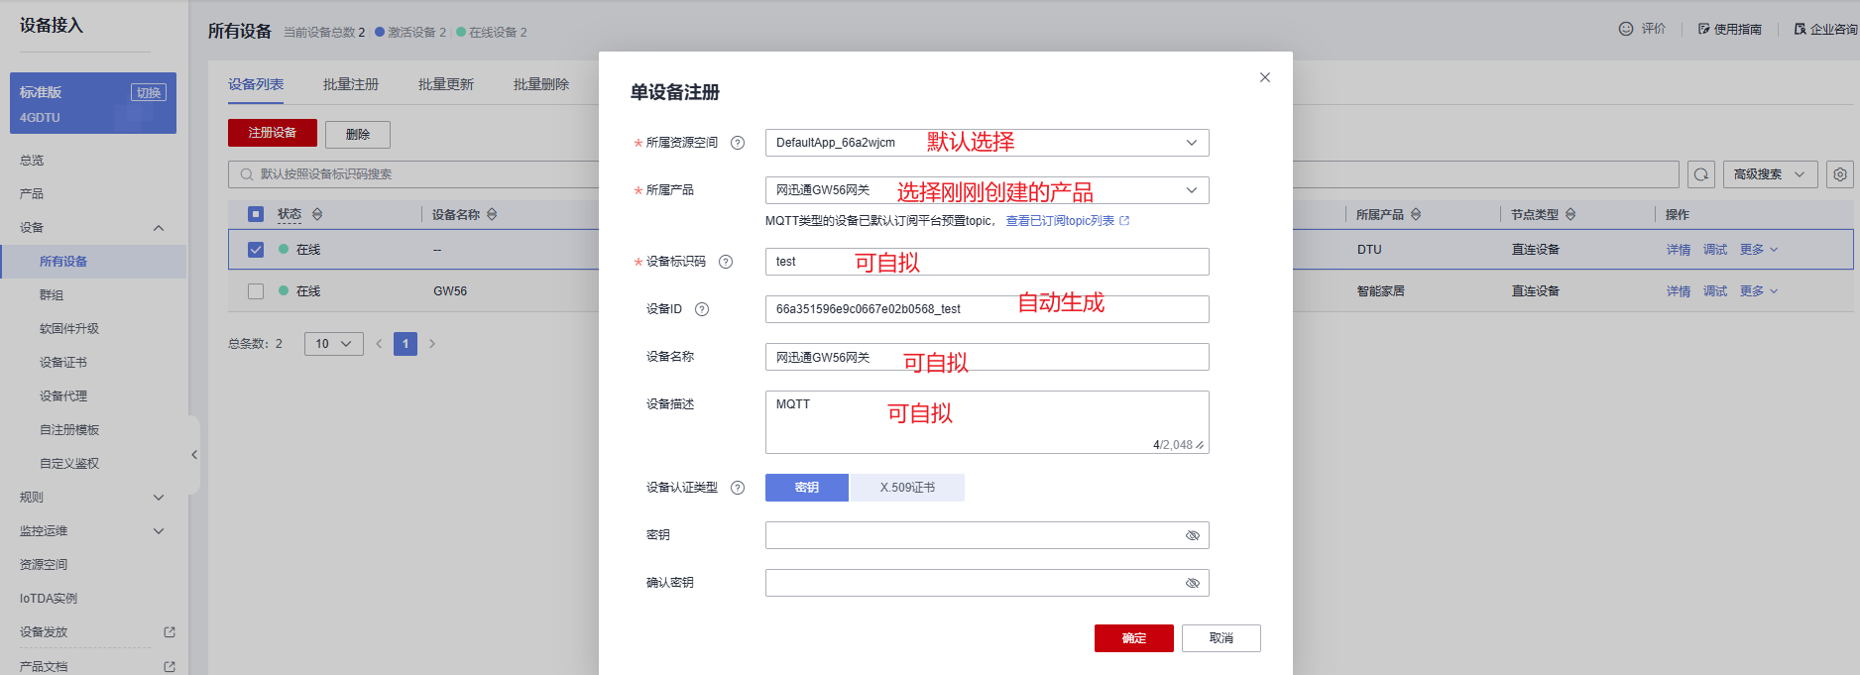Click the refresh icon beside search bar
This screenshot has height=675, width=1860.
pos(1701,174)
